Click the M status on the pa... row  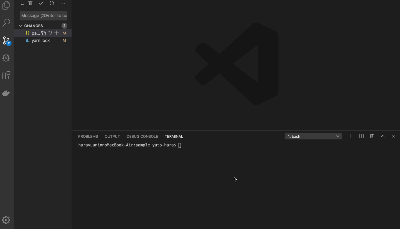[64, 33]
